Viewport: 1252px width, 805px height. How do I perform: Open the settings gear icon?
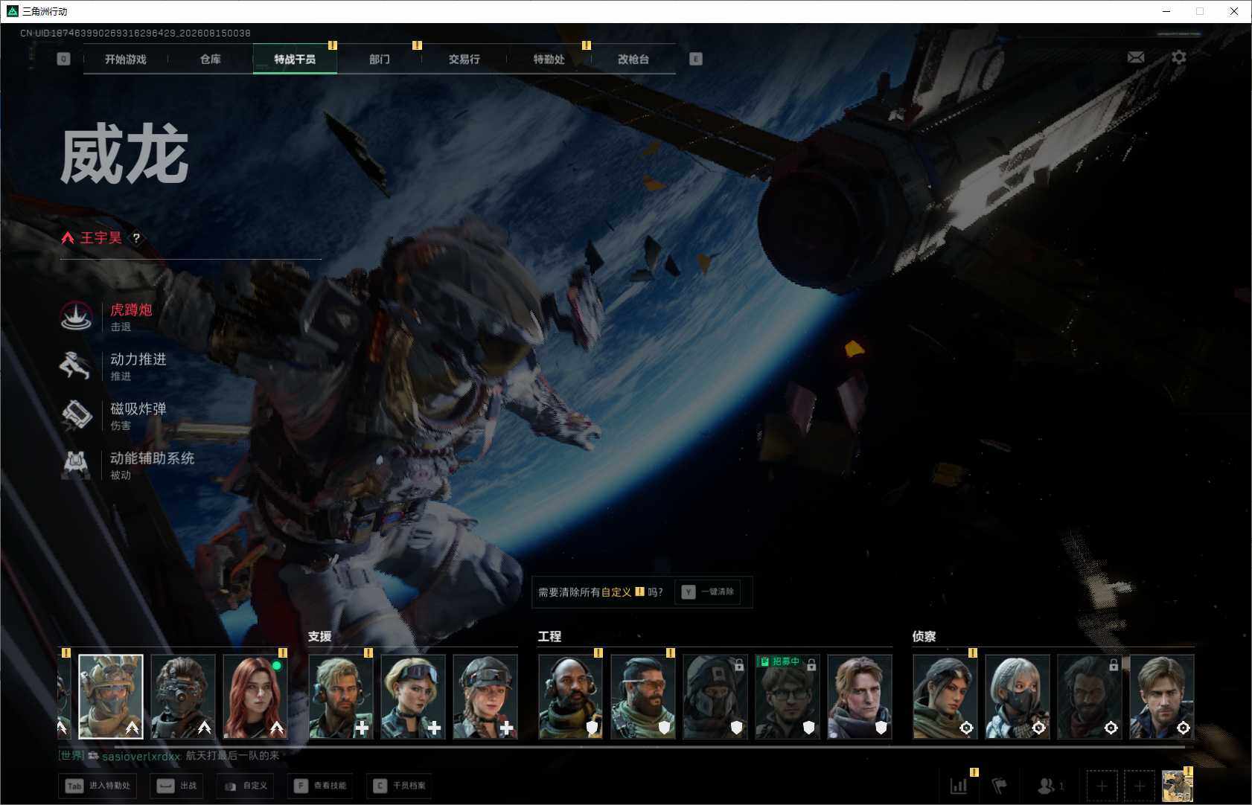pyautogui.click(x=1179, y=57)
